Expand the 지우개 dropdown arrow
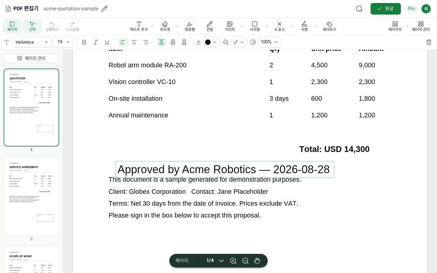437x273 pixels. coord(177,26)
